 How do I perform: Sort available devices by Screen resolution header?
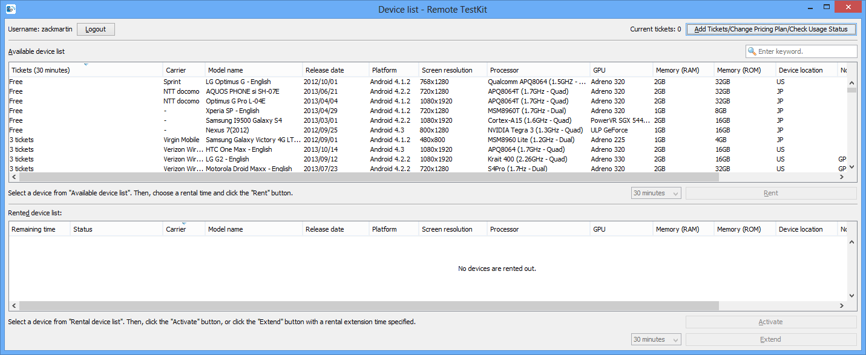(x=453, y=70)
